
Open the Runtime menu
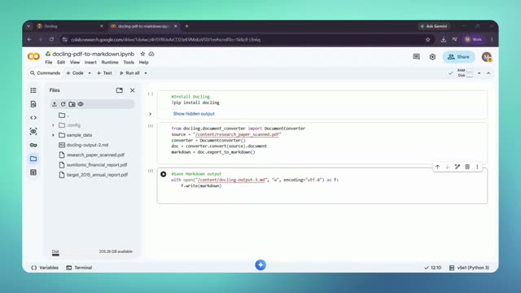pos(110,63)
